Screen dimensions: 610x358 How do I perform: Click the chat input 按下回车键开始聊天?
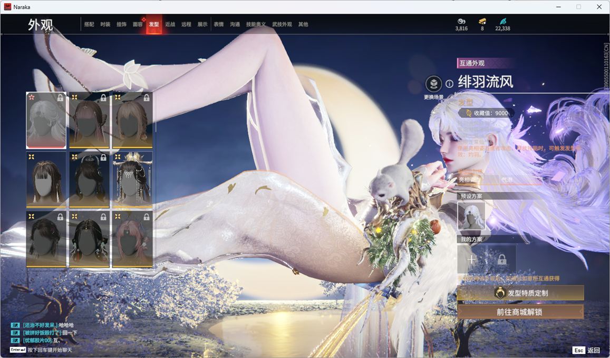50,350
